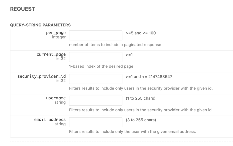Click the email_address parameter label
233x146 pixels.
(50, 120)
